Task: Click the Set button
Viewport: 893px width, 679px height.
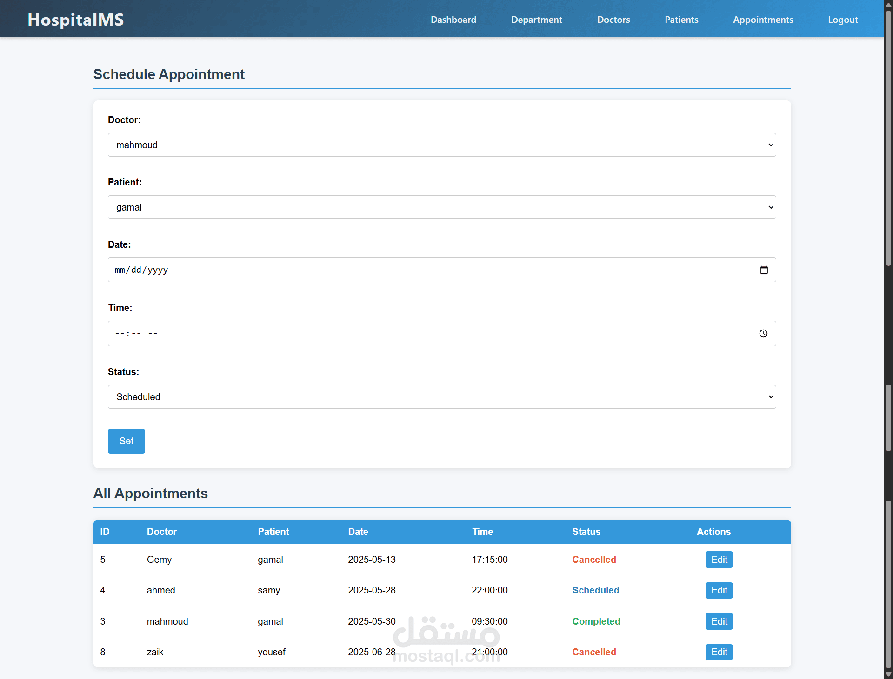Action: [127, 441]
